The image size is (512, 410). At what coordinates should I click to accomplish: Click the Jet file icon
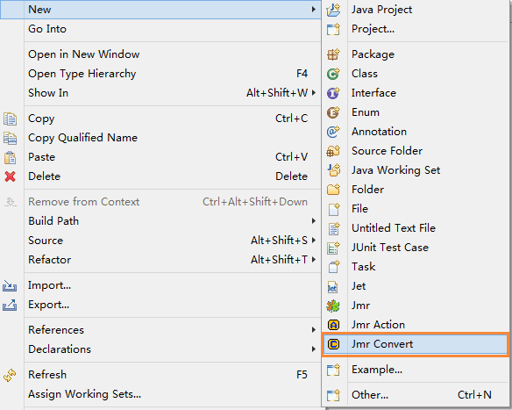pyautogui.click(x=332, y=287)
